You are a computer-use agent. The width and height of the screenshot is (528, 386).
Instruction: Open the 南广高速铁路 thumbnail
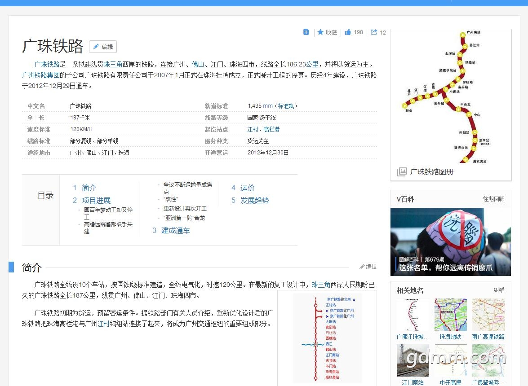[x=488, y=315]
